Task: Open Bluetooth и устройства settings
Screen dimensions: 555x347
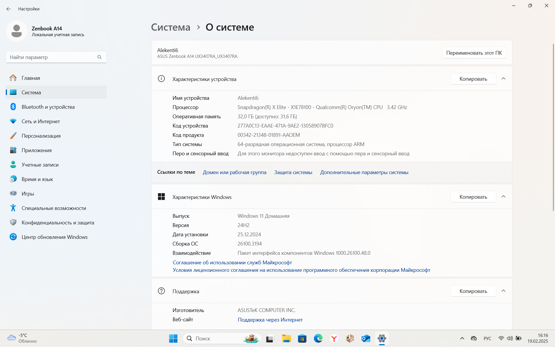Action: pos(56,107)
